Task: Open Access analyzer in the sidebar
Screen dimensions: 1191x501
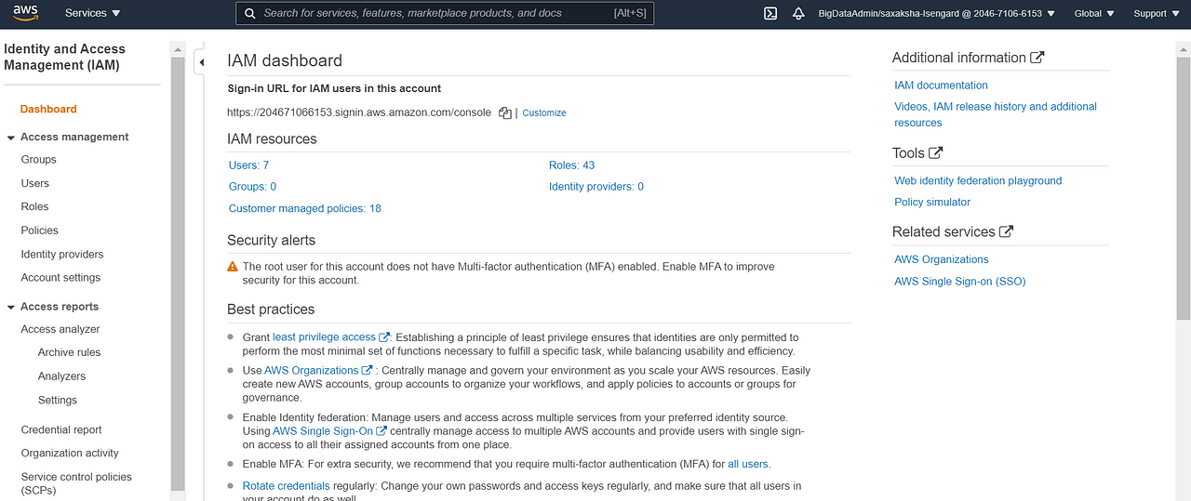Action: (60, 329)
